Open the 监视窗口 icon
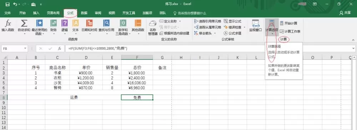The height and width of the screenshot is (130, 357). (x=256, y=24)
